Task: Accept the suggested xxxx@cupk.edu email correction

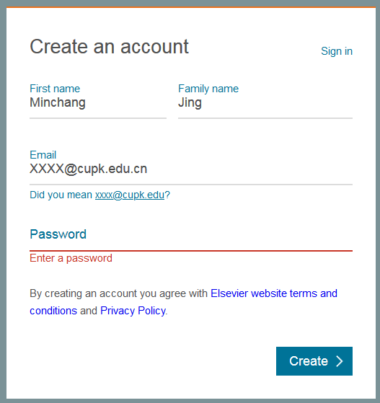Action: pos(130,195)
